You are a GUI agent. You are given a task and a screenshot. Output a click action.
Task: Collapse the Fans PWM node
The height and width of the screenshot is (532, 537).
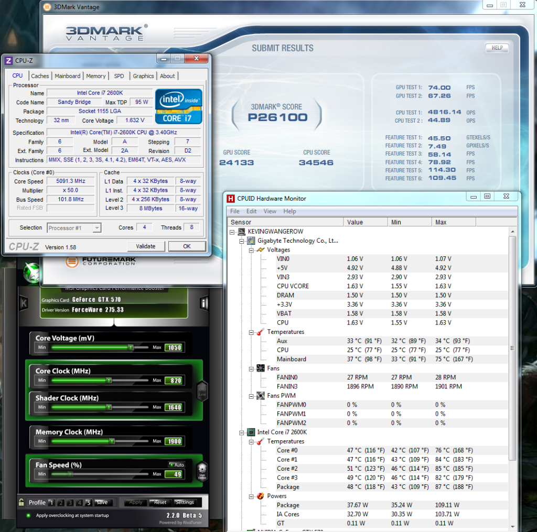point(251,396)
